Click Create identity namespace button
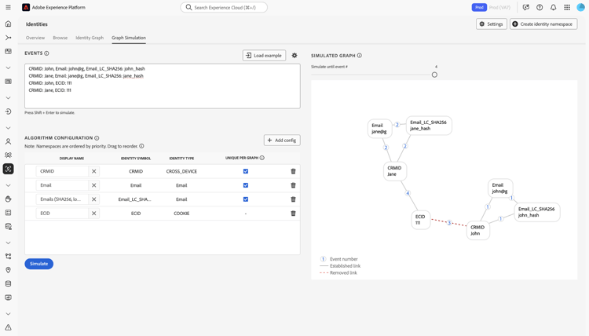Screen dimensions: 589x336 [x=543, y=24]
